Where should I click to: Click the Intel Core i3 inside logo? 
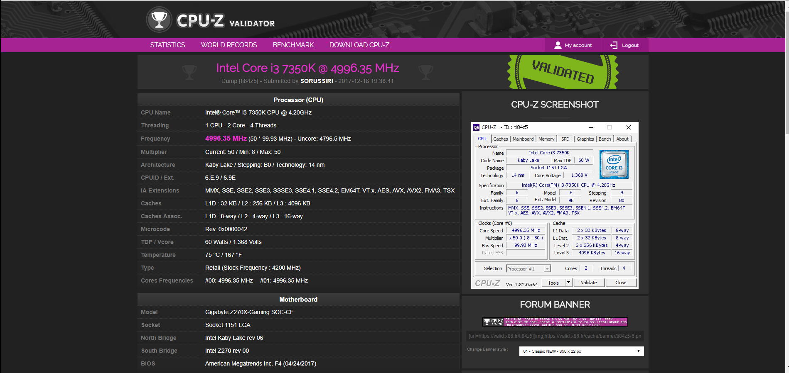pos(614,164)
